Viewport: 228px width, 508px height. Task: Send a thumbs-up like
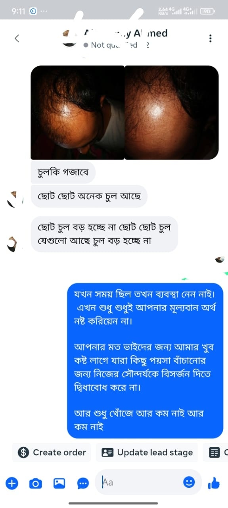tap(214, 483)
